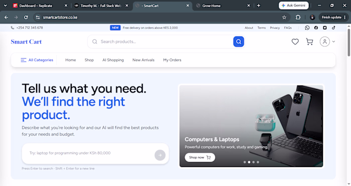Click the Smart Cart logo

pos(26,42)
